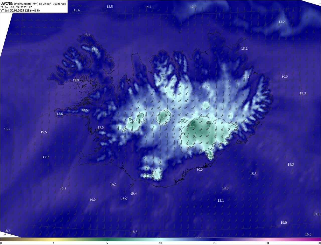The height and width of the screenshot is (245, 321).
Task: Click the title 'Úrkomumætti (mm) og vindur í 100m hæð'
Action: (40, 3)
